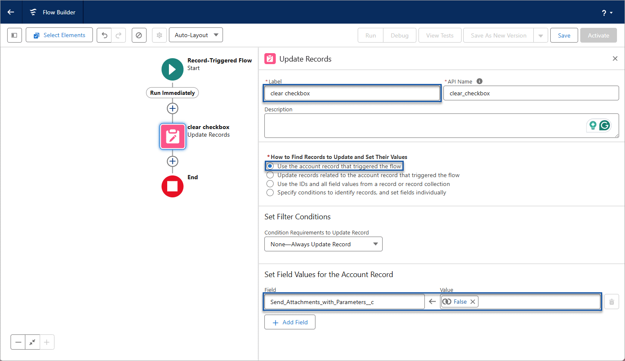Select the Start element play icon
Viewport: 625px width, 361px height.
click(172, 69)
